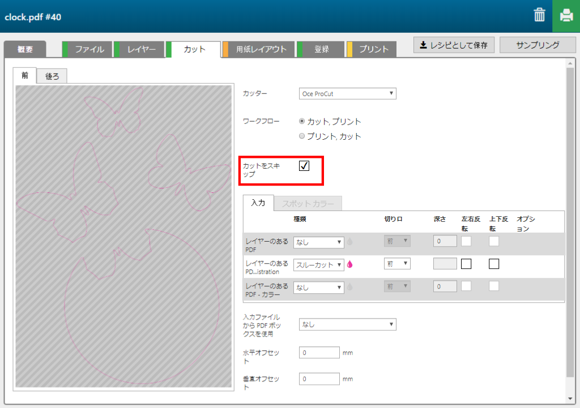Open the PDF ボックス なし dropdown
Viewport: 580px width, 408px height.
point(347,324)
